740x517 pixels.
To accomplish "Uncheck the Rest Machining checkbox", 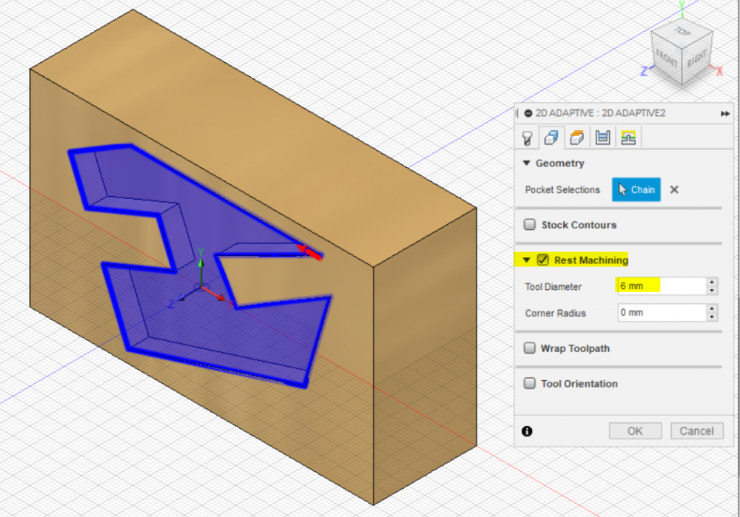I will pos(543,260).
